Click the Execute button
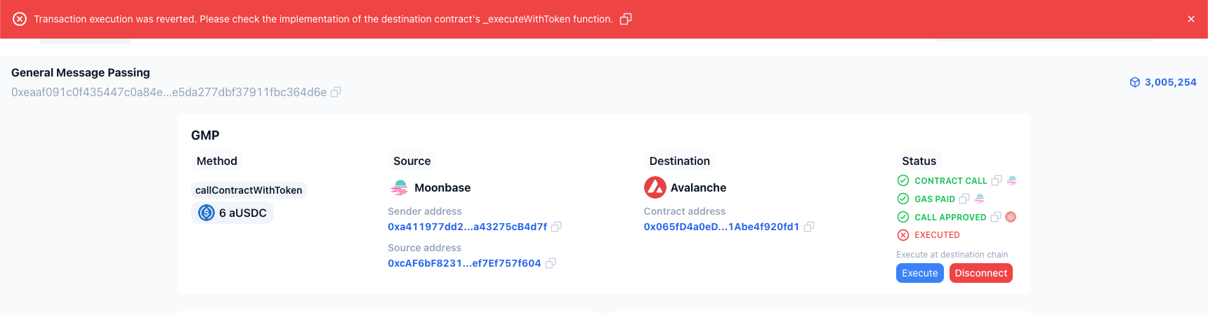 (919, 273)
